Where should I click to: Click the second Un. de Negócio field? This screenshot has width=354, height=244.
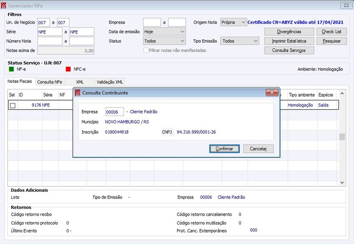click(63, 23)
